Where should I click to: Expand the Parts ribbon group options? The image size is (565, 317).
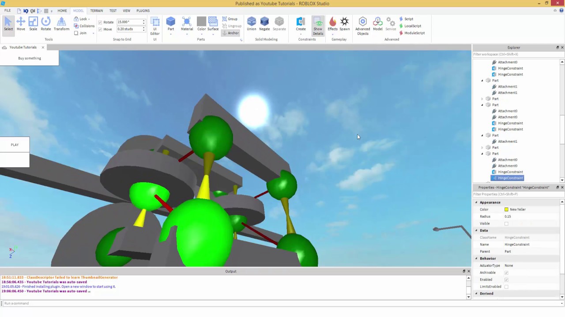[241, 40]
